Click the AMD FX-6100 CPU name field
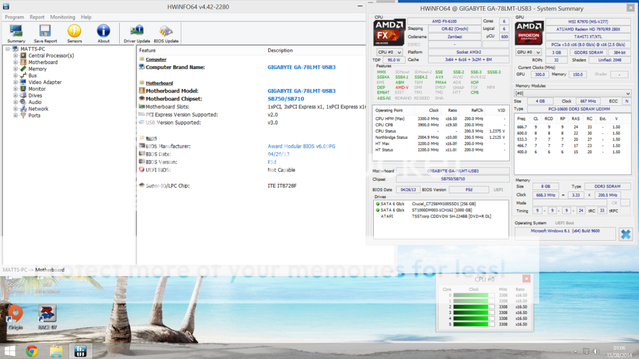The image size is (639, 359). [444, 21]
